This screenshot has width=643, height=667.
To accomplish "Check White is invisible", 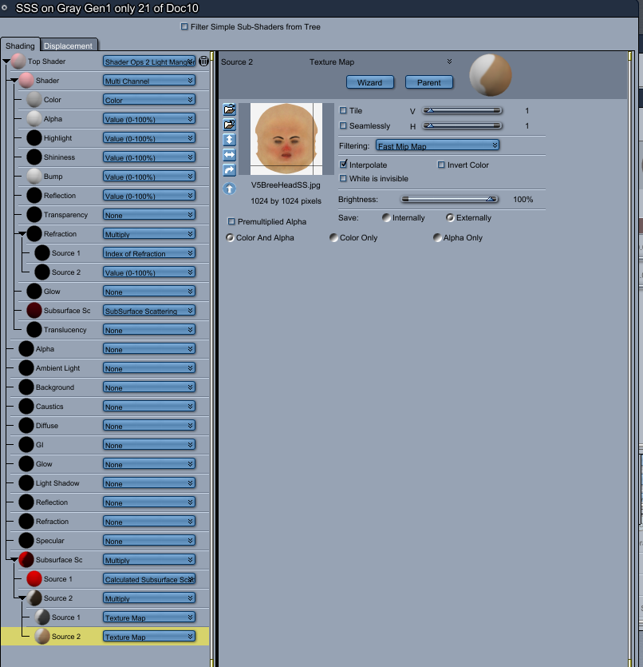I will pos(343,178).
